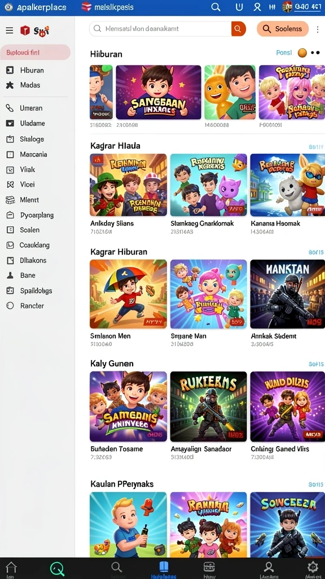Open see-all link for Kagrar Hlada section

[x=316, y=147]
